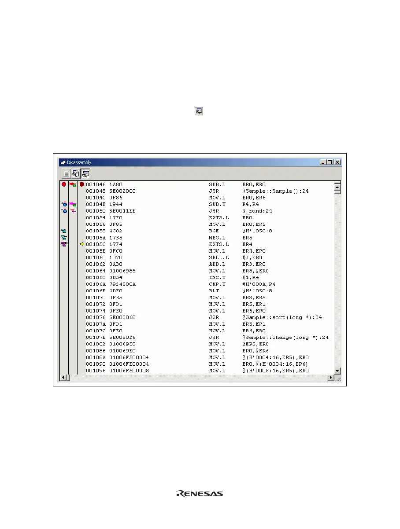The height and width of the screenshot is (529, 400).
Task: Click BLT mnemonic
Action: [214, 291]
